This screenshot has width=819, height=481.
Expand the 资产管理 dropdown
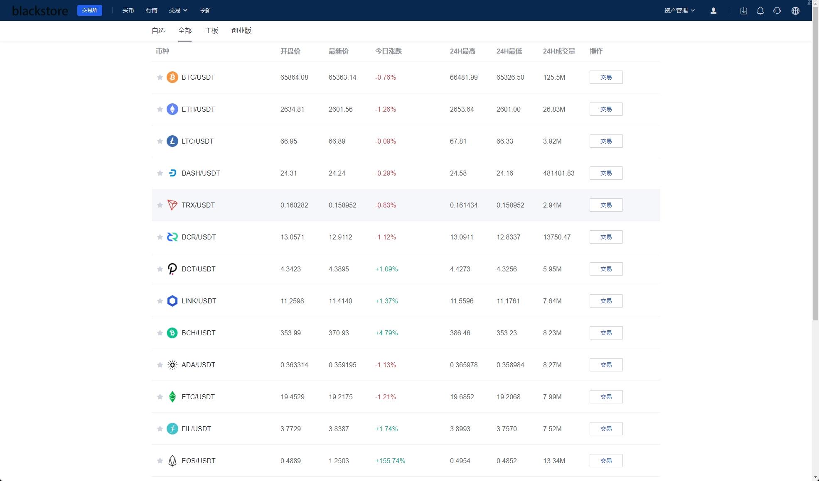point(679,10)
